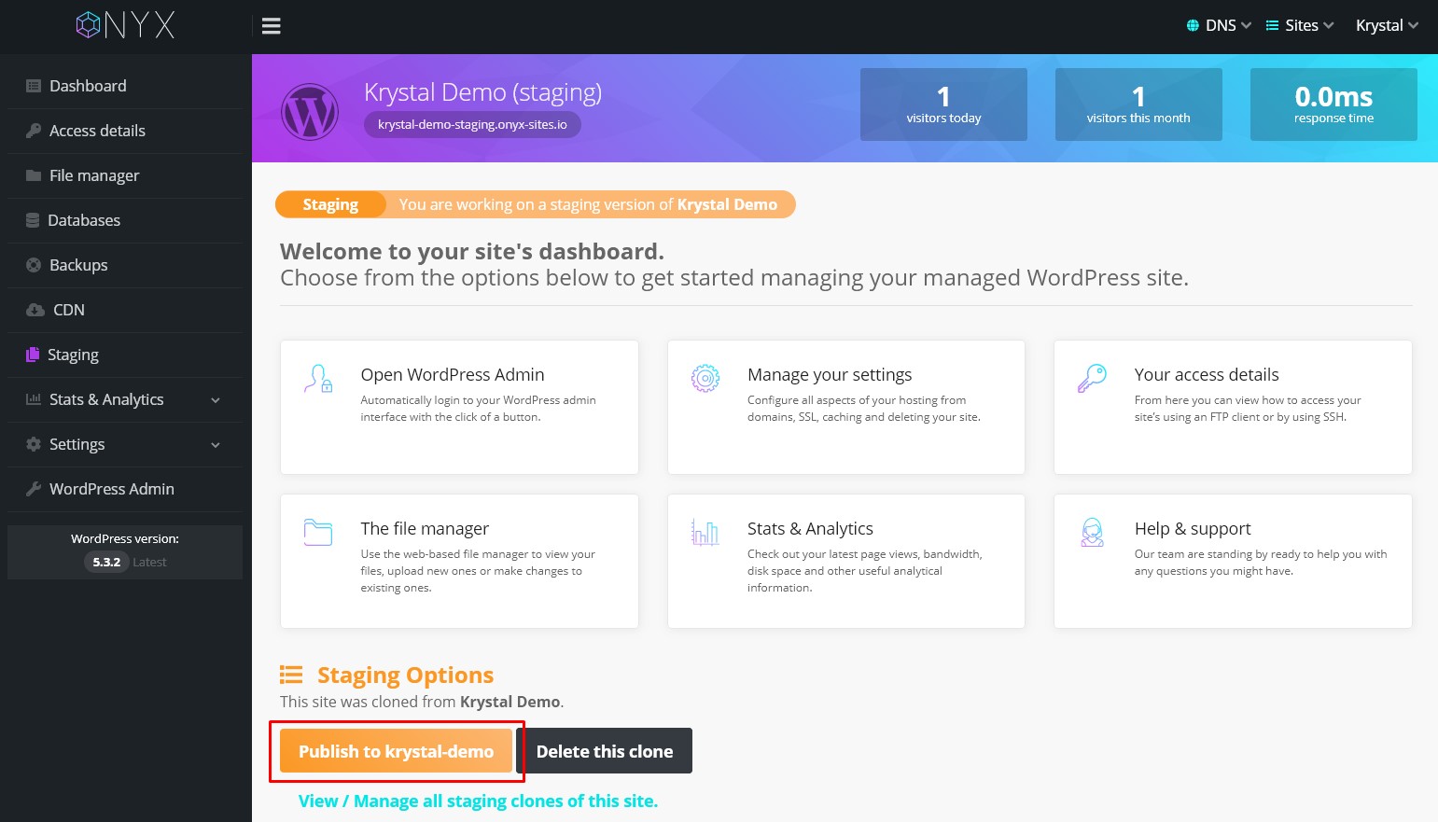This screenshot has width=1438, height=822.
Task: Click the Help & support agent icon
Action: point(1092,532)
